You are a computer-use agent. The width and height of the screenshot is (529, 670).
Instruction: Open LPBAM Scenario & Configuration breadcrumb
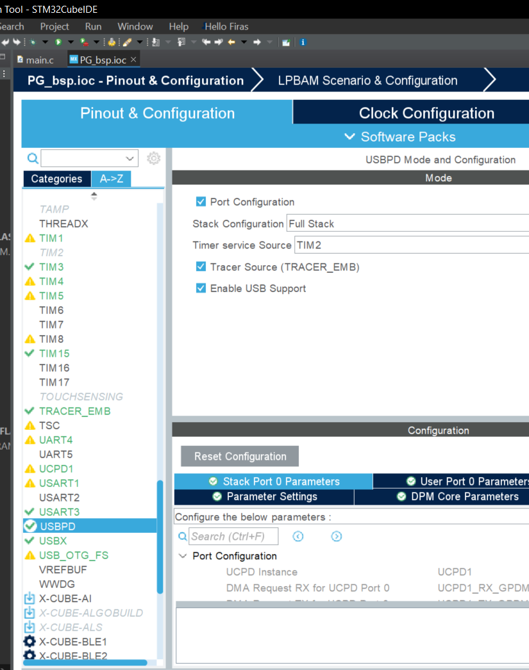point(367,79)
